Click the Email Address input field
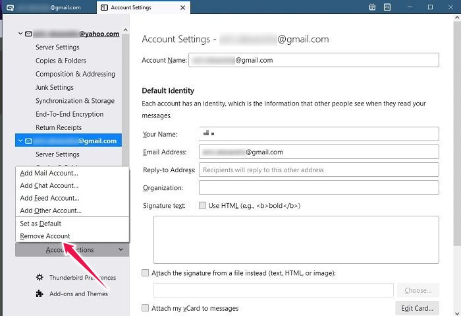Image resolution: width=461 pixels, height=316 pixels. click(319, 152)
